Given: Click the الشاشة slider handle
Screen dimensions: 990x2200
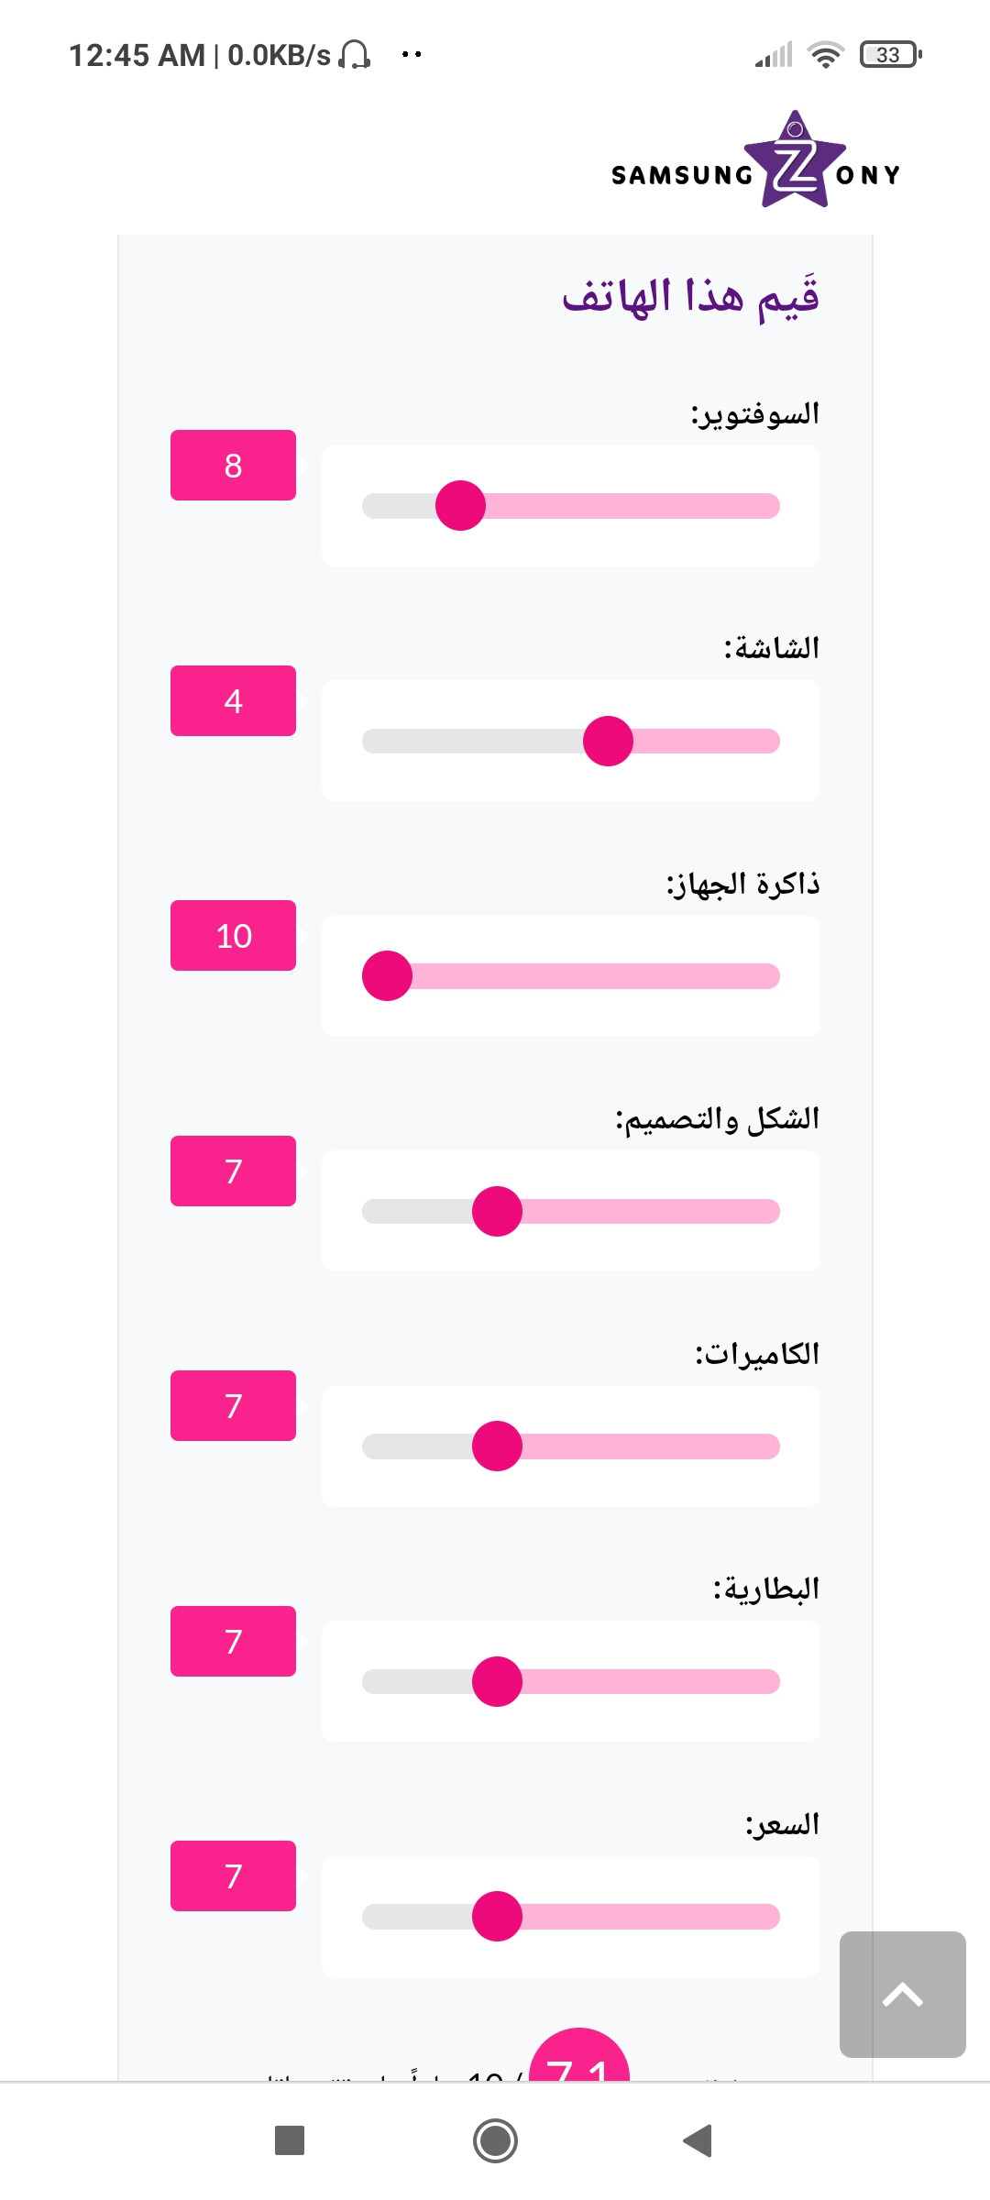Looking at the screenshot, I should (x=610, y=741).
